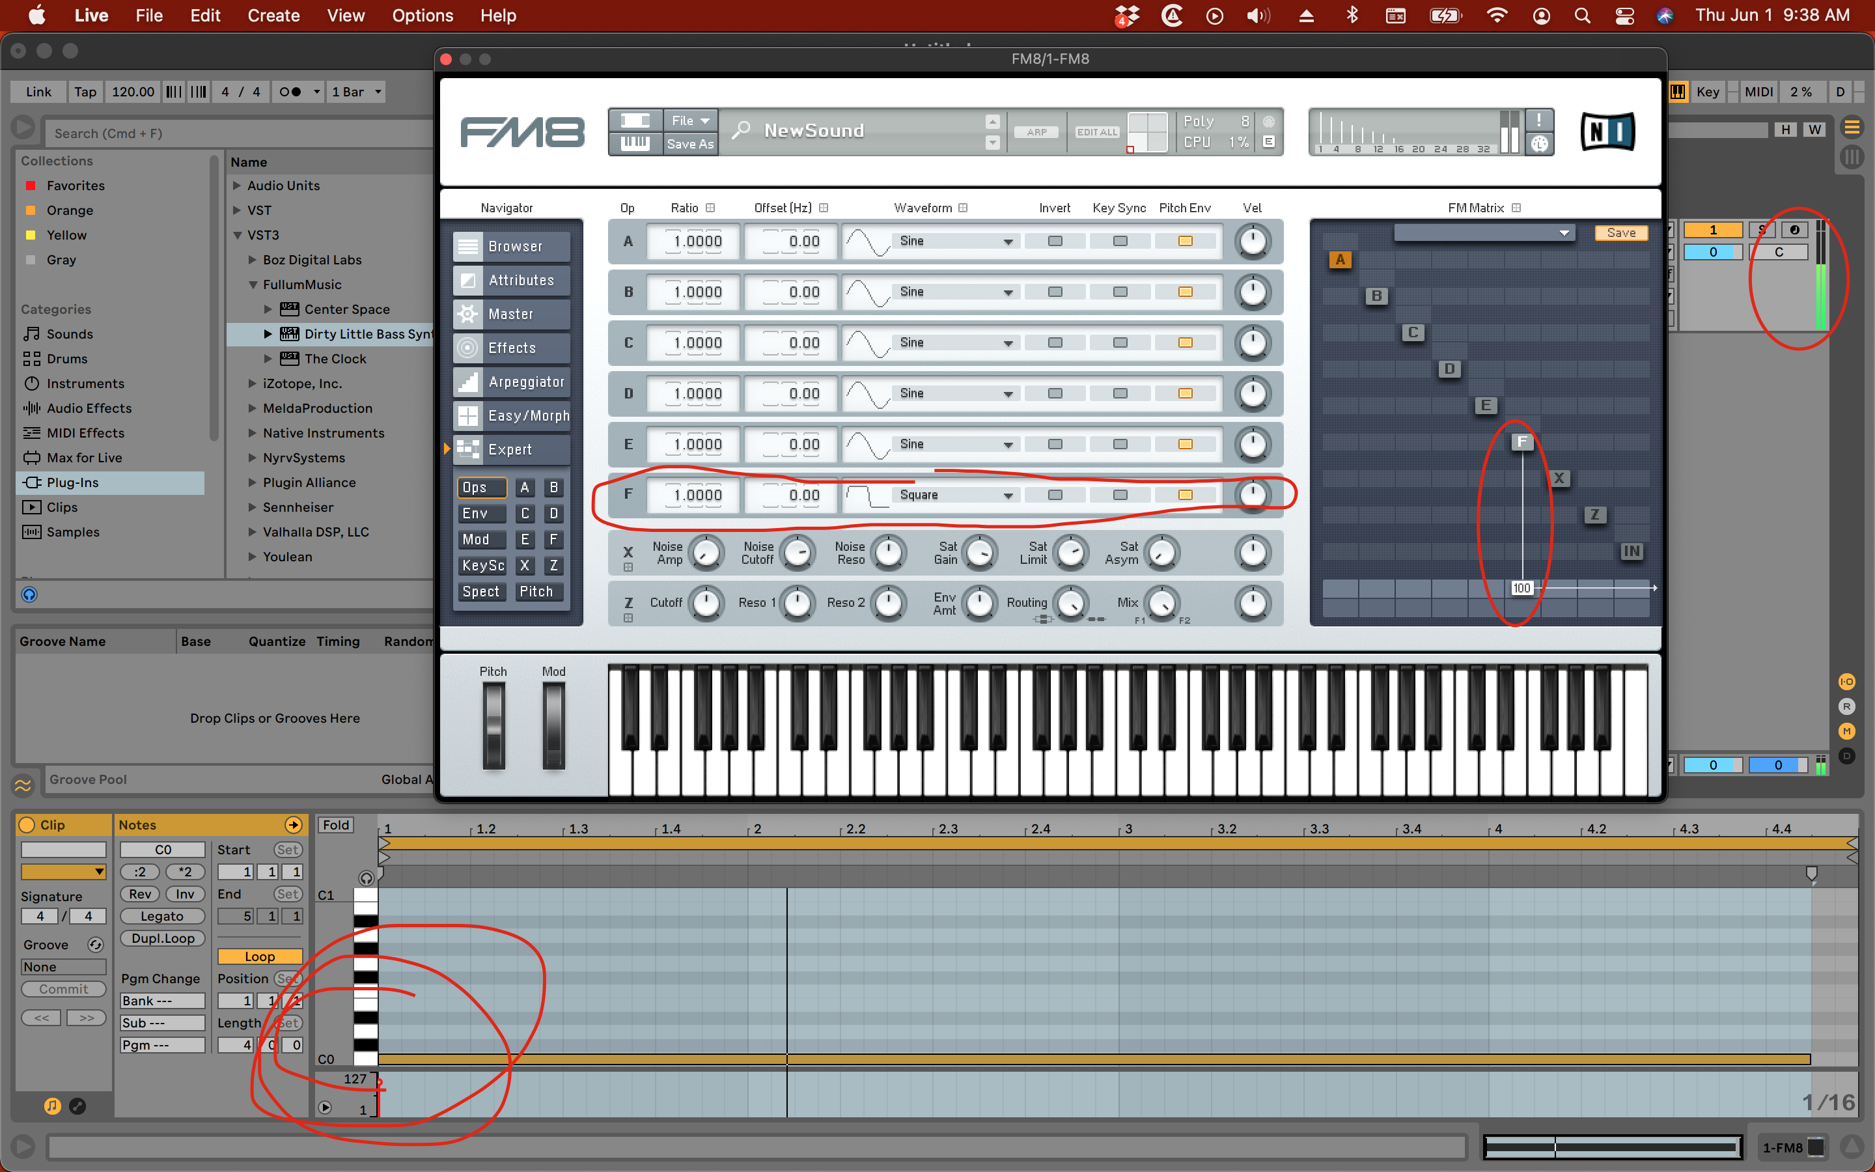Toggle Invert for operator A
The width and height of the screenshot is (1875, 1172).
pos(1055,241)
